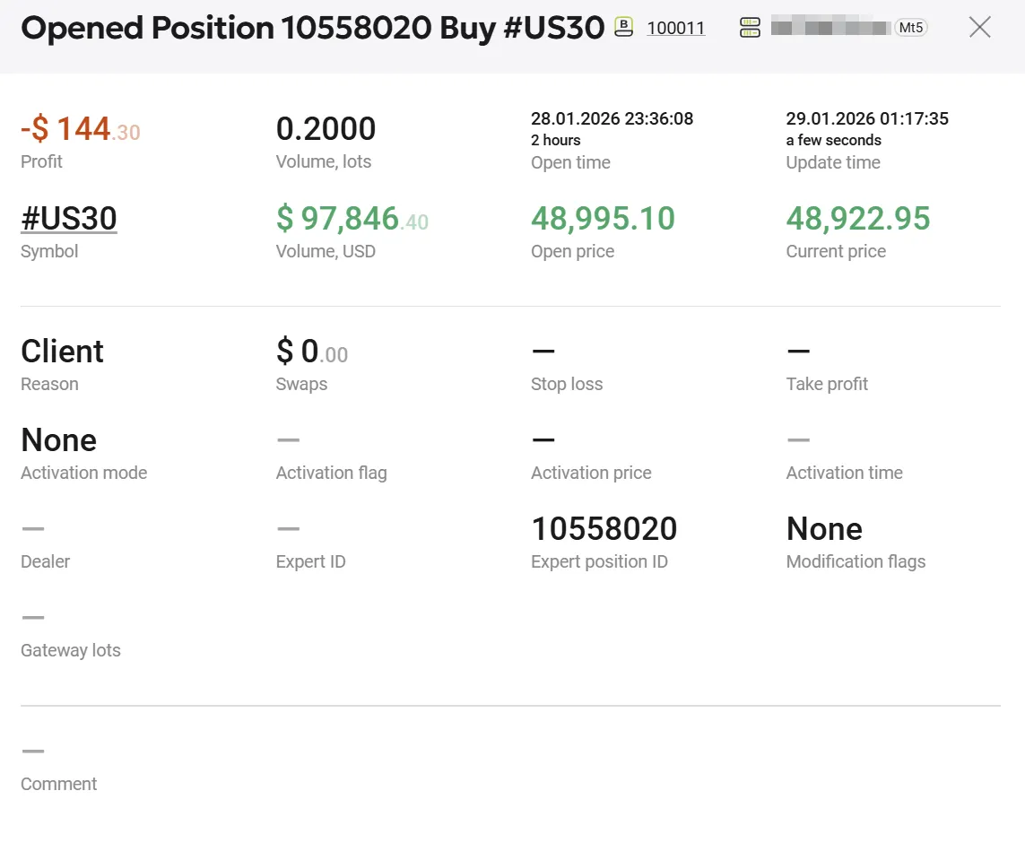Close the Opened Position dialog
The width and height of the screenshot is (1025, 843).
[979, 28]
